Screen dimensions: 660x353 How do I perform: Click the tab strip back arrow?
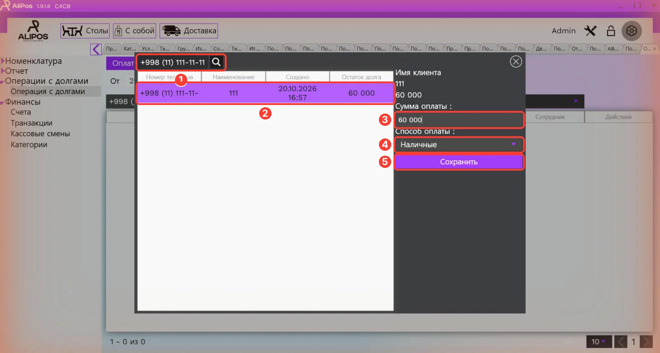click(x=96, y=49)
